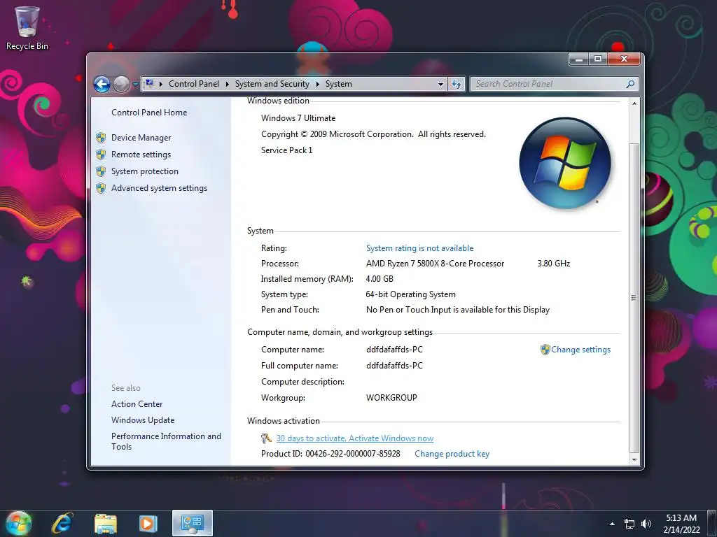Launch Internet Explorer from taskbar
Viewport: 717px width, 537px height.
(x=62, y=523)
